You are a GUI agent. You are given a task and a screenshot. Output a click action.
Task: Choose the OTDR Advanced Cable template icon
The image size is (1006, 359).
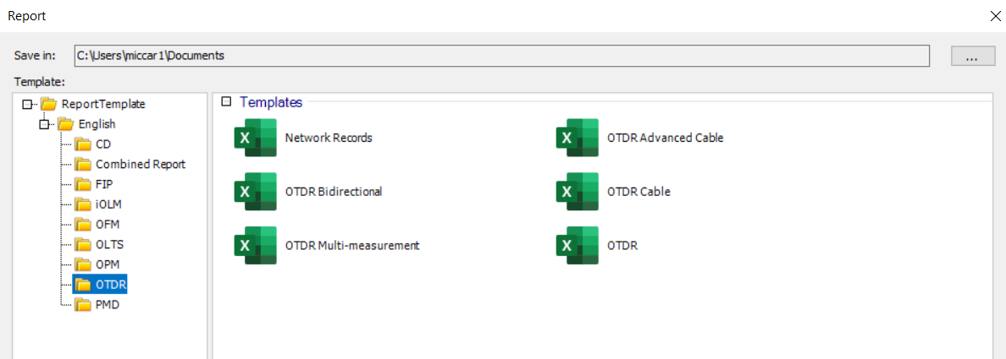577,138
